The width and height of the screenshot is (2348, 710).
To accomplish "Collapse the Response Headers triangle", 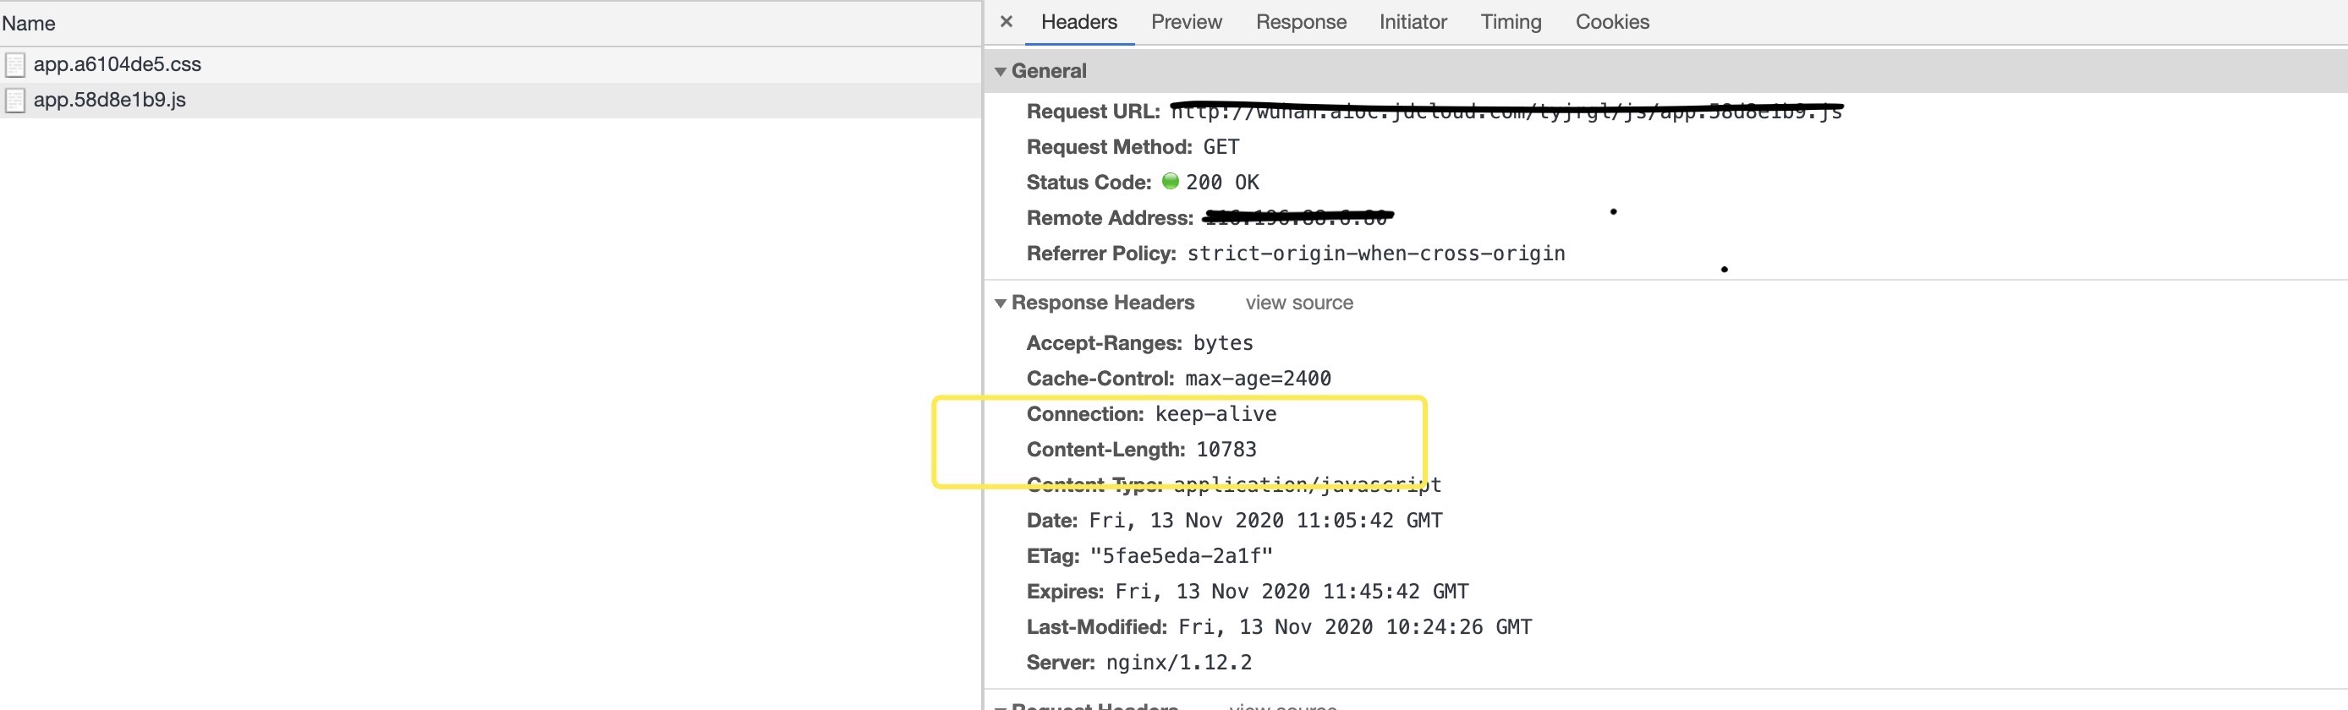I will point(1000,303).
